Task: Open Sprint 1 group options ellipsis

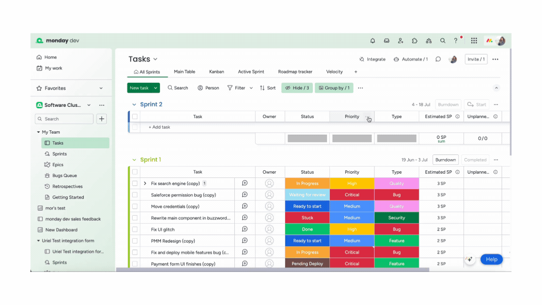Action: pyautogui.click(x=496, y=160)
